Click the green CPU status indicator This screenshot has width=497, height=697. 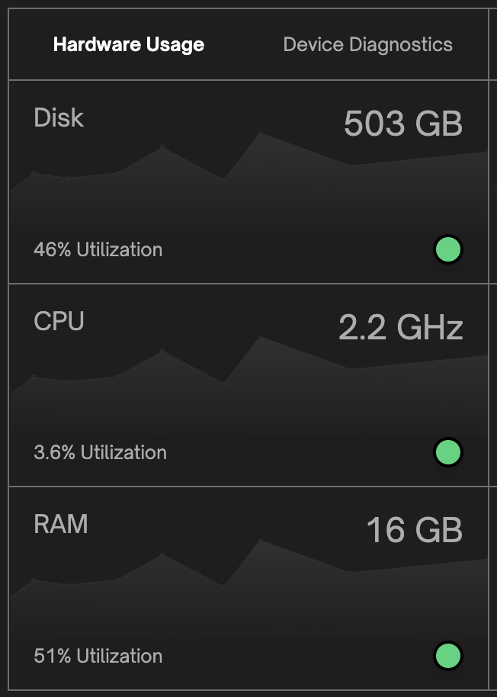[x=448, y=452]
